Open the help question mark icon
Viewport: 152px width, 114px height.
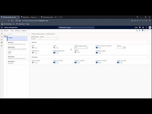coord(146,28)
